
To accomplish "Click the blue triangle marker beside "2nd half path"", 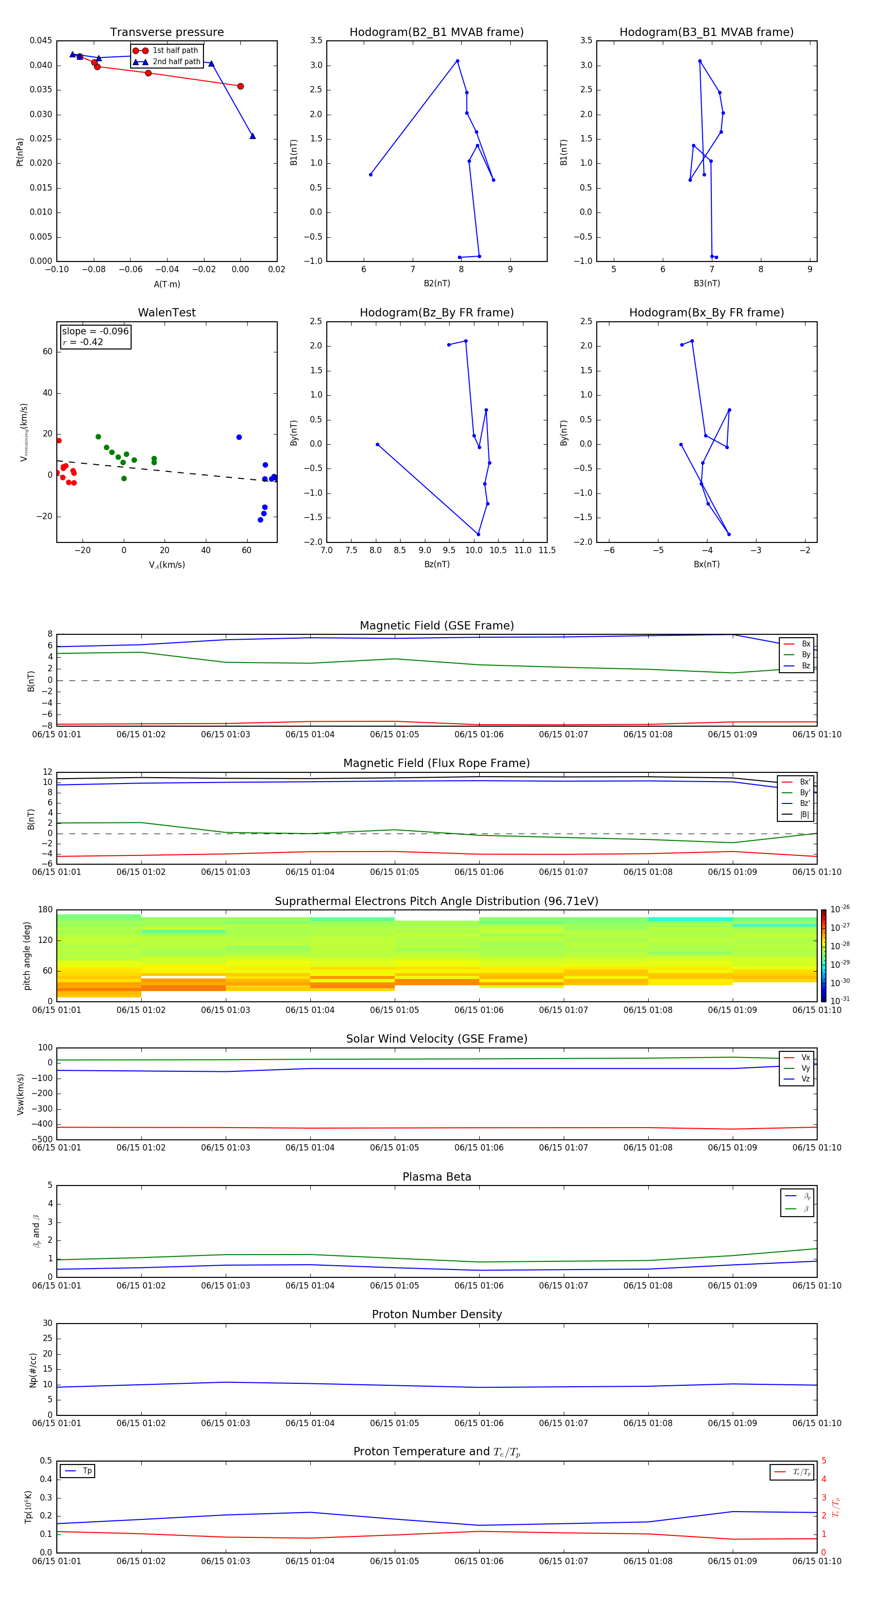I will pyautogui.click(x=140, y=62).
